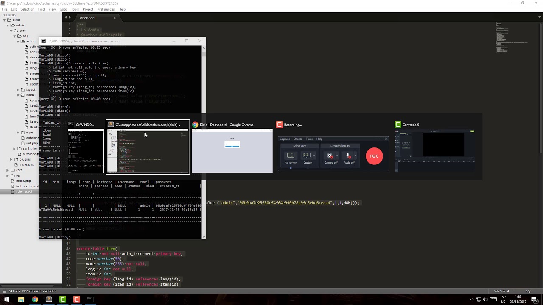Toggle the side panel switcher icon in status bar
Screen dimensions: 543x305
[4, 291]
